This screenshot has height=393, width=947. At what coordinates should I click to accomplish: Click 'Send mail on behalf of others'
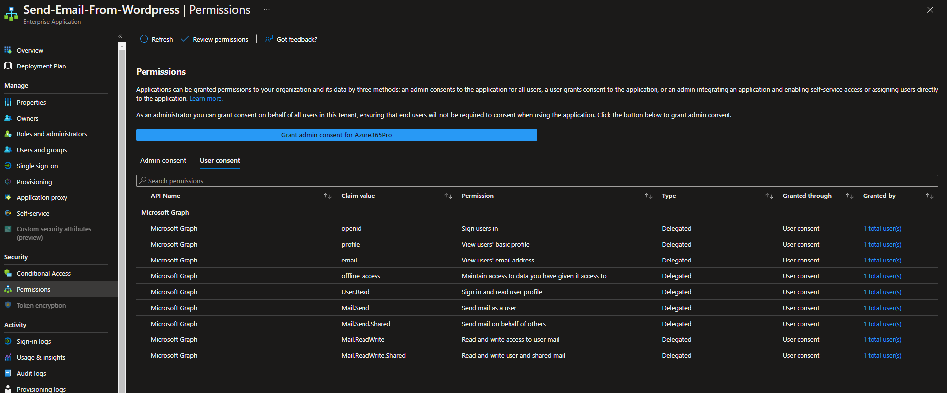504,324
